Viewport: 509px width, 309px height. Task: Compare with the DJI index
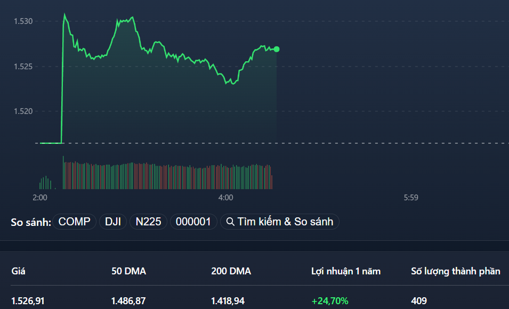(112, 222)
